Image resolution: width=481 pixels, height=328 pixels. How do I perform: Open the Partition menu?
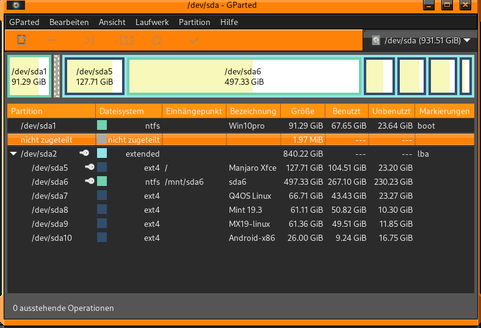(x=194, y=22)
